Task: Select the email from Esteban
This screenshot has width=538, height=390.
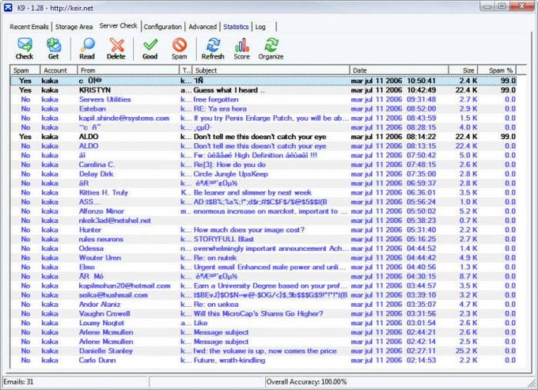Action: (263, 108)
